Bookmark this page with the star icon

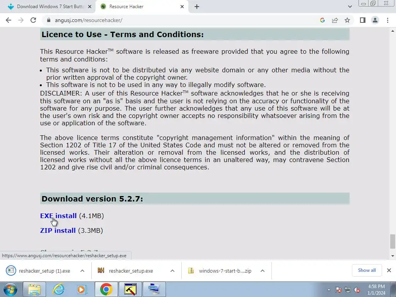pos(347,20)
